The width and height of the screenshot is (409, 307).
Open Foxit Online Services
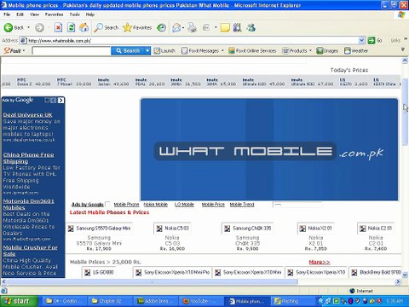(252, 50)
